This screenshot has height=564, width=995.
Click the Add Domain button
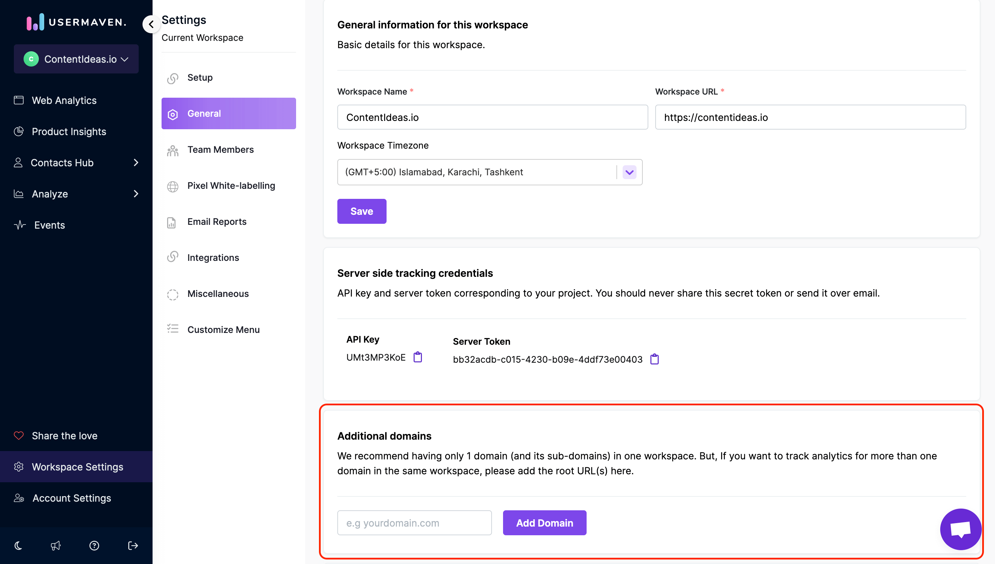pos(544,522)
